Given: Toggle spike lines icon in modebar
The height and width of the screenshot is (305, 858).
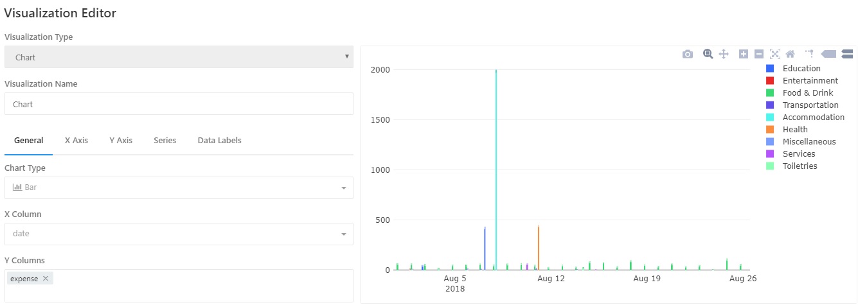Looking at the screenshot, I should [x=810, y=55].
